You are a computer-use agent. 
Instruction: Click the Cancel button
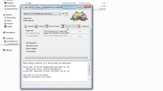(80, 36)
